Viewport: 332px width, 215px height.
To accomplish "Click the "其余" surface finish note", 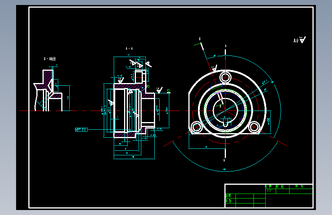I will click(x=296, y=41).
